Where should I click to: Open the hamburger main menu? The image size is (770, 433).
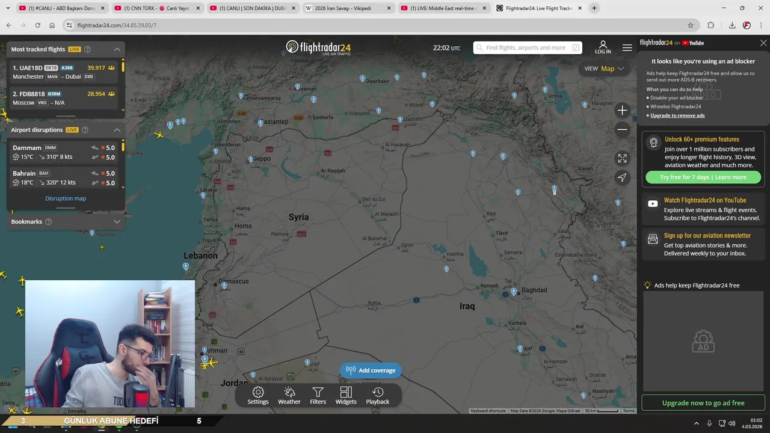[627, 48]
